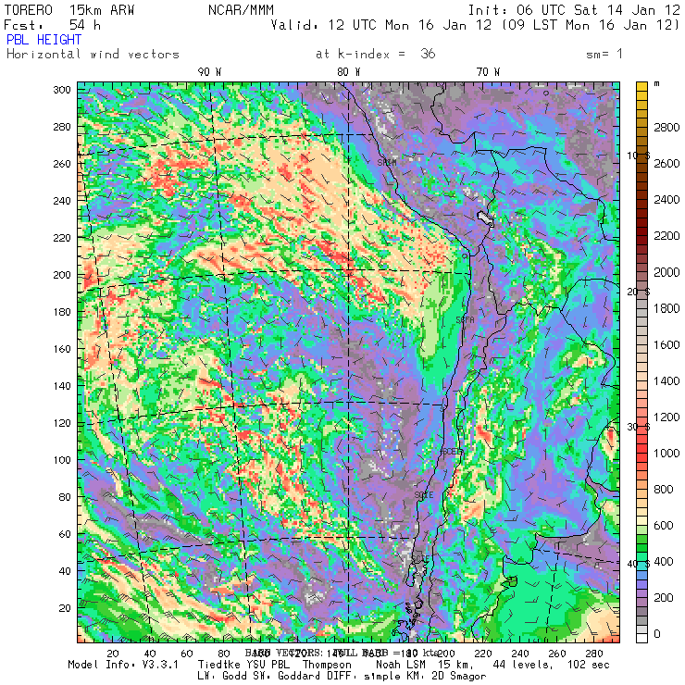This screenshot has width=685, height=685.
Task: Click the y-axis tick label 100
Action: [x=62, y=459]
